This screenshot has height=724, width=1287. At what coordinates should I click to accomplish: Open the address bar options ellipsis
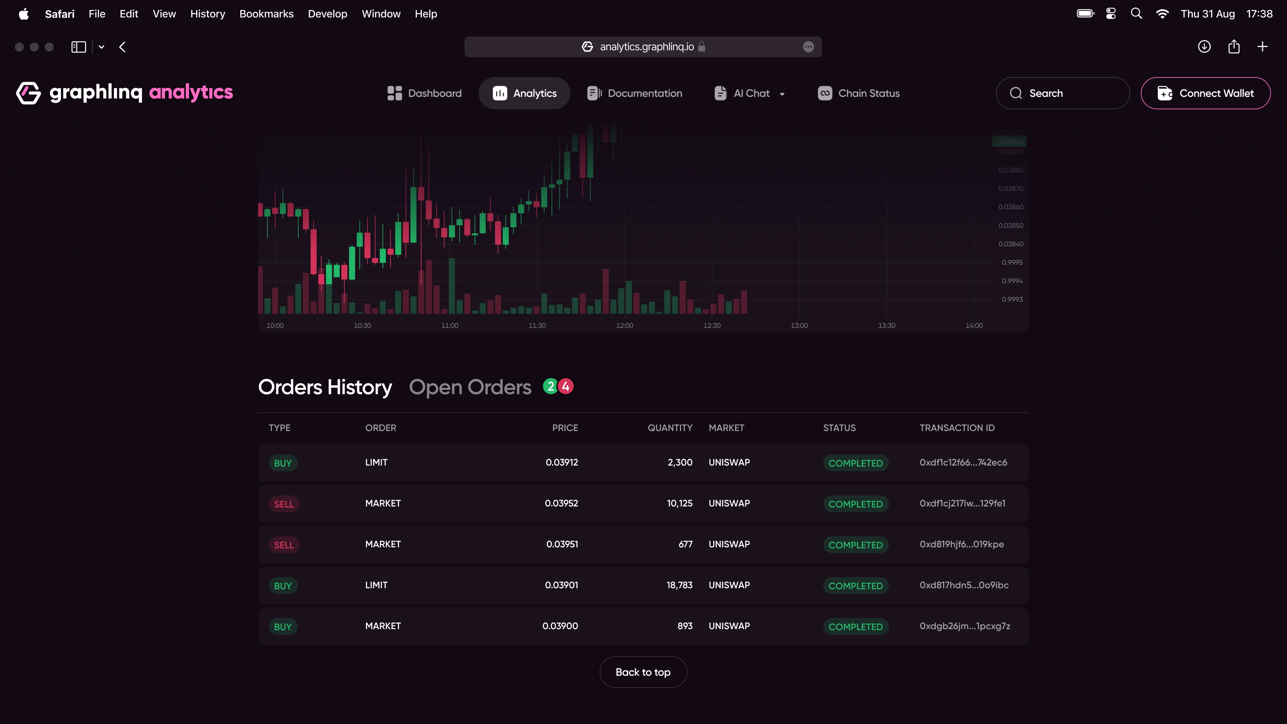808,47
